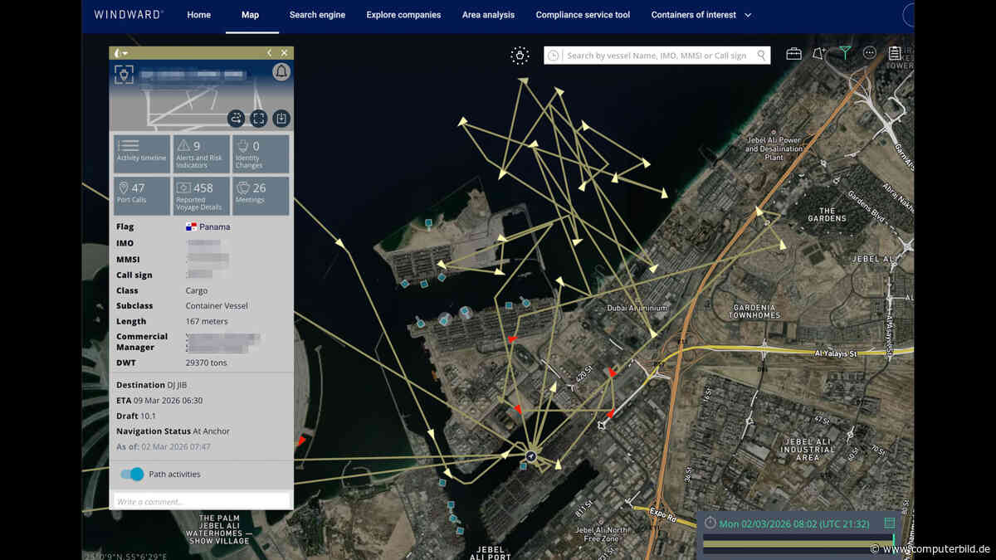Click the Write a comment field
Viewport: 996px width, 560px height.
pyautogui.click(x=202, y=501)
